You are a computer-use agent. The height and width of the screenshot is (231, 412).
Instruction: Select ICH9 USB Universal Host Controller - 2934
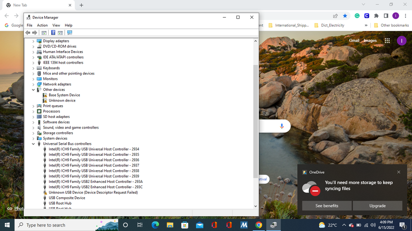click(94, 149)
